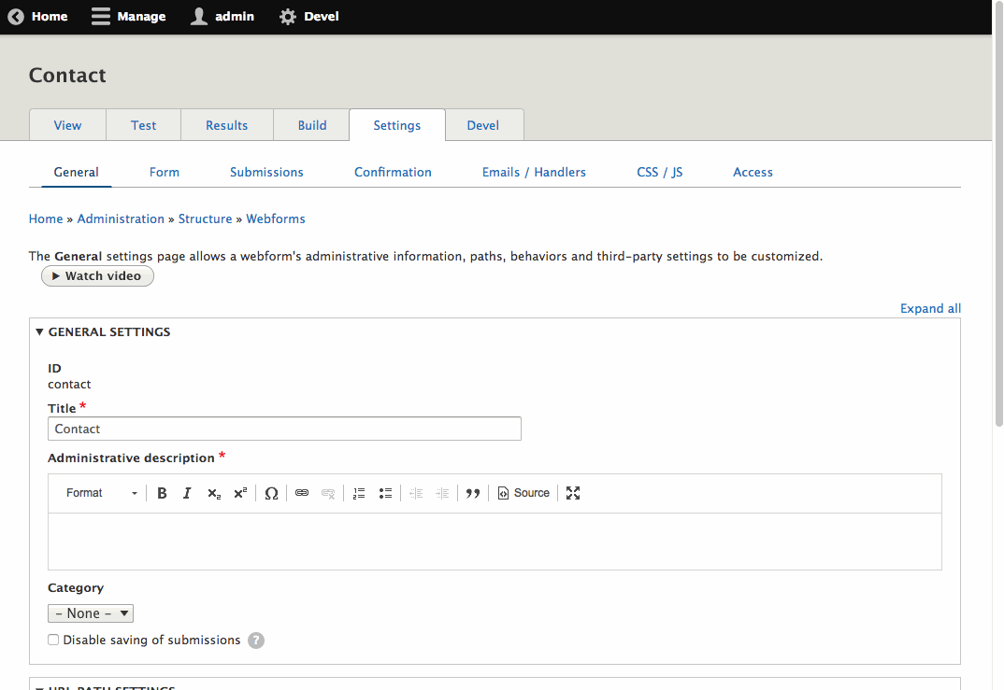
Task: Follow the Structure breadcrumb link
Action: pos(205,218)
